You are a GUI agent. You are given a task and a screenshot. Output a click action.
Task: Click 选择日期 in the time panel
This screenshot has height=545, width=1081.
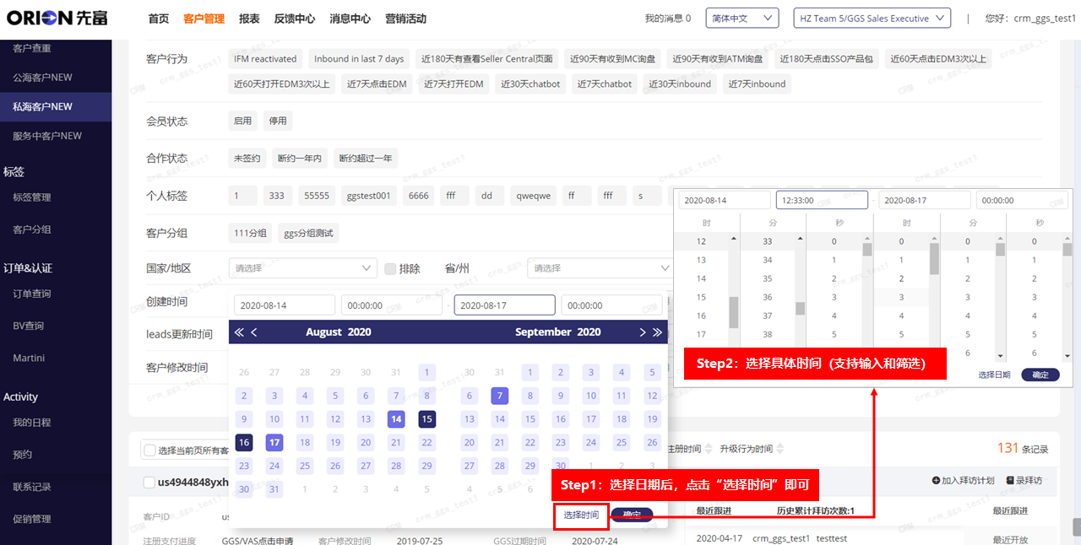tap(994, 375)
